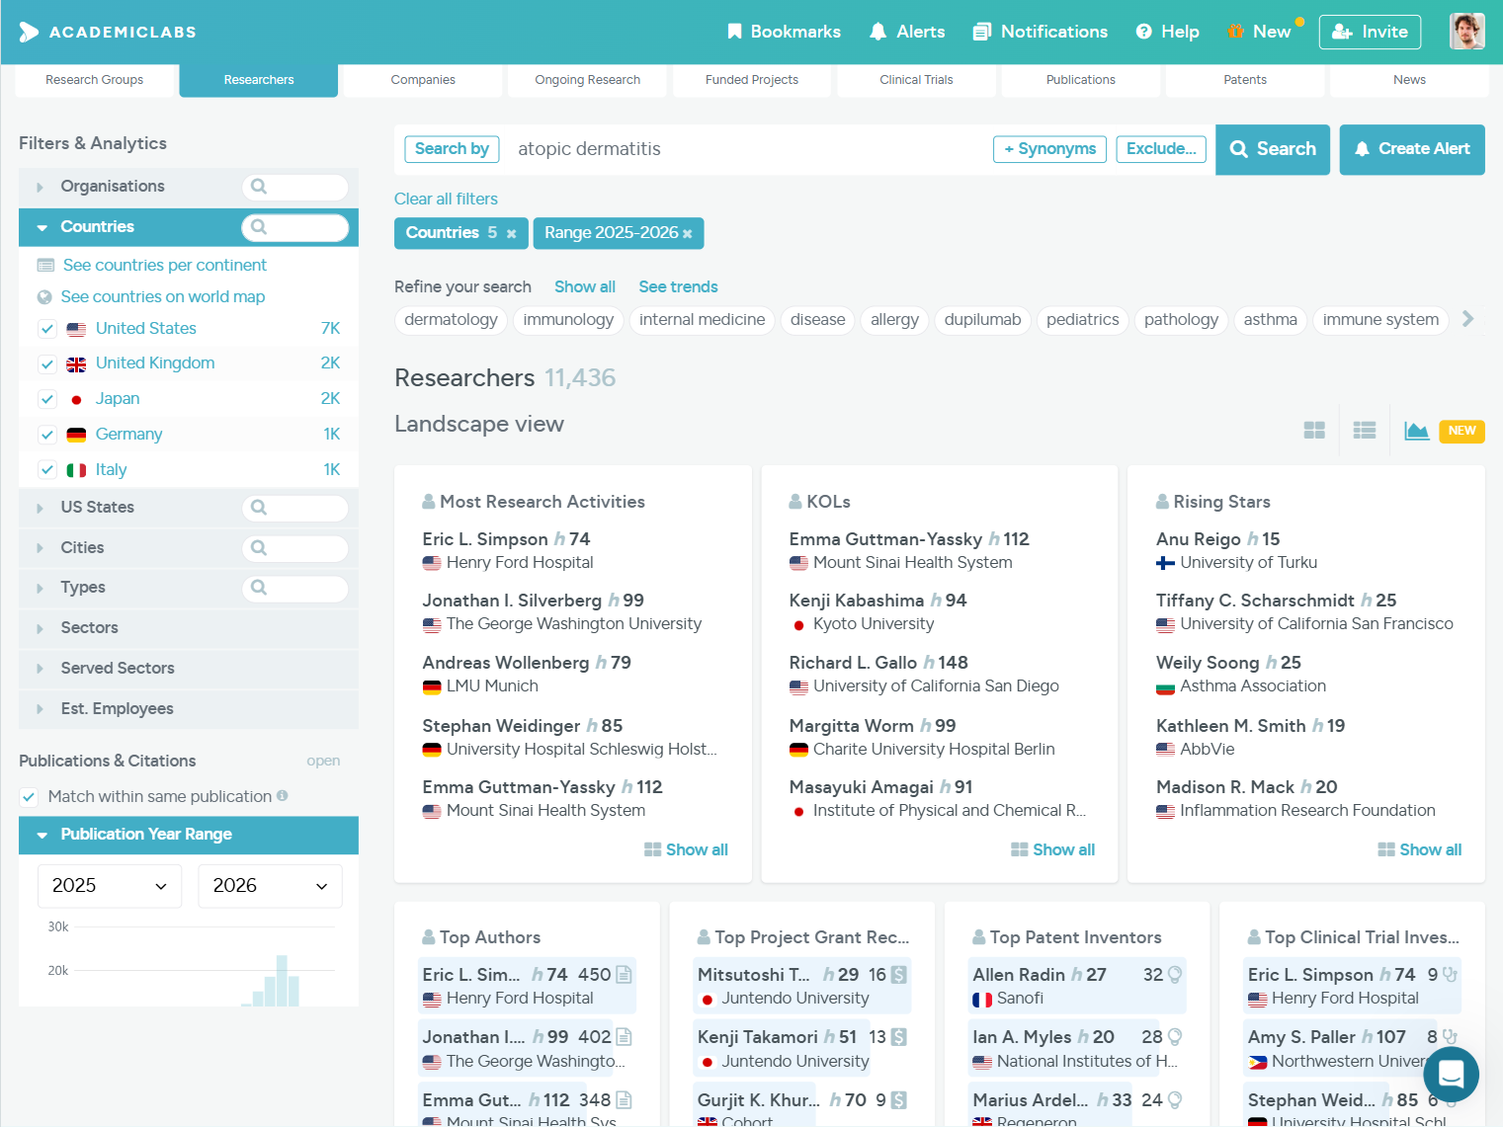Viewport: 1503px width, 1127px height.
Task: Open the end year 2026 dropdown
Action: tap(271, 886)
